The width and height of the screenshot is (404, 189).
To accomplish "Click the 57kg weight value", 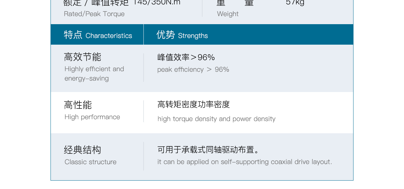I will tap(295, 3).
